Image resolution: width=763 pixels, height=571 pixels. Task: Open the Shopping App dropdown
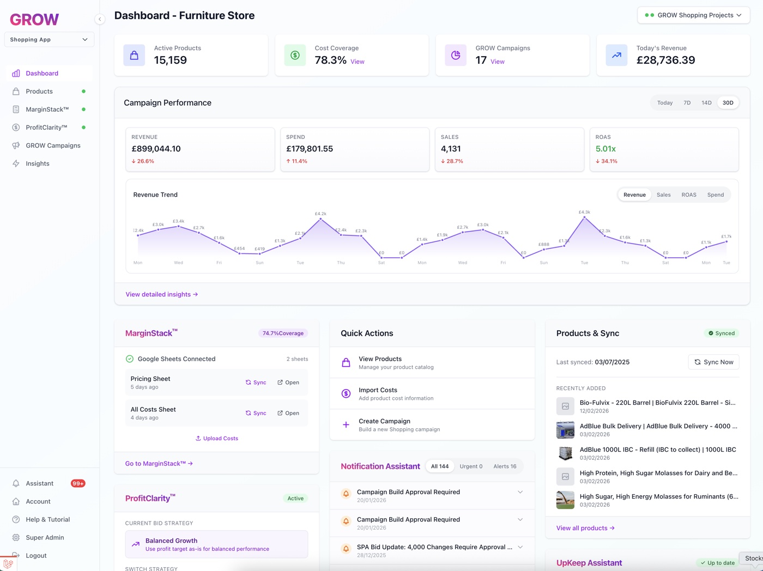49,39
